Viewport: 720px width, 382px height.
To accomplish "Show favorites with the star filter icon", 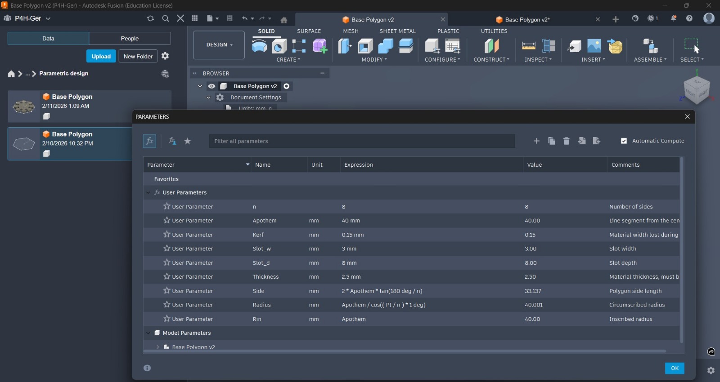I will pos(188,141).
